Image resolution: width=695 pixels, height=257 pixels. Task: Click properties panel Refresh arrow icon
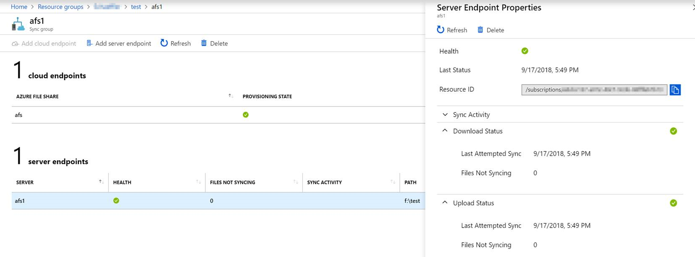pos(441,29)
